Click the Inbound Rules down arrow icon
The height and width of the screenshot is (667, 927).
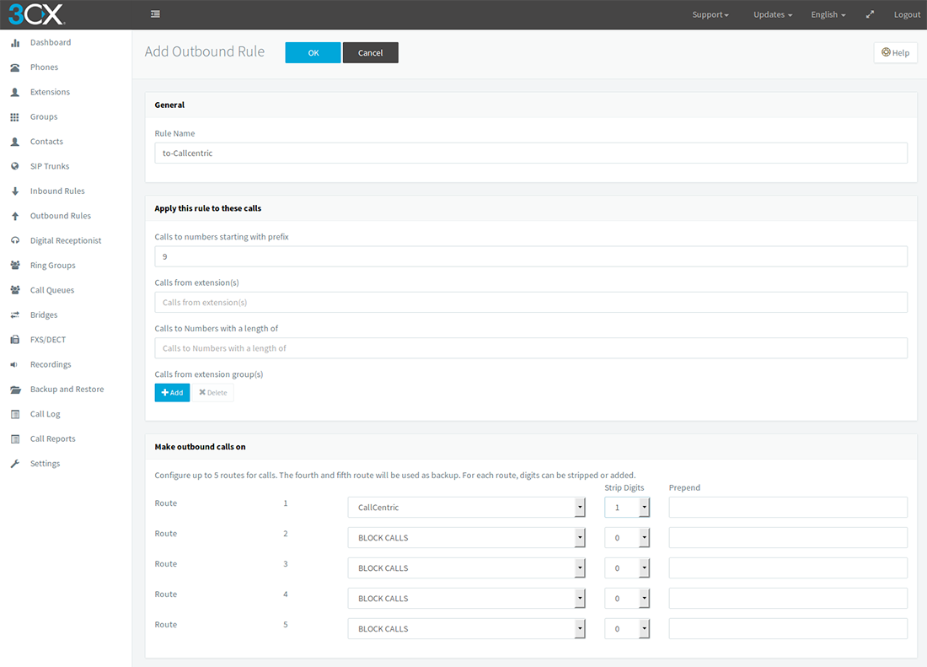(15, 191)
